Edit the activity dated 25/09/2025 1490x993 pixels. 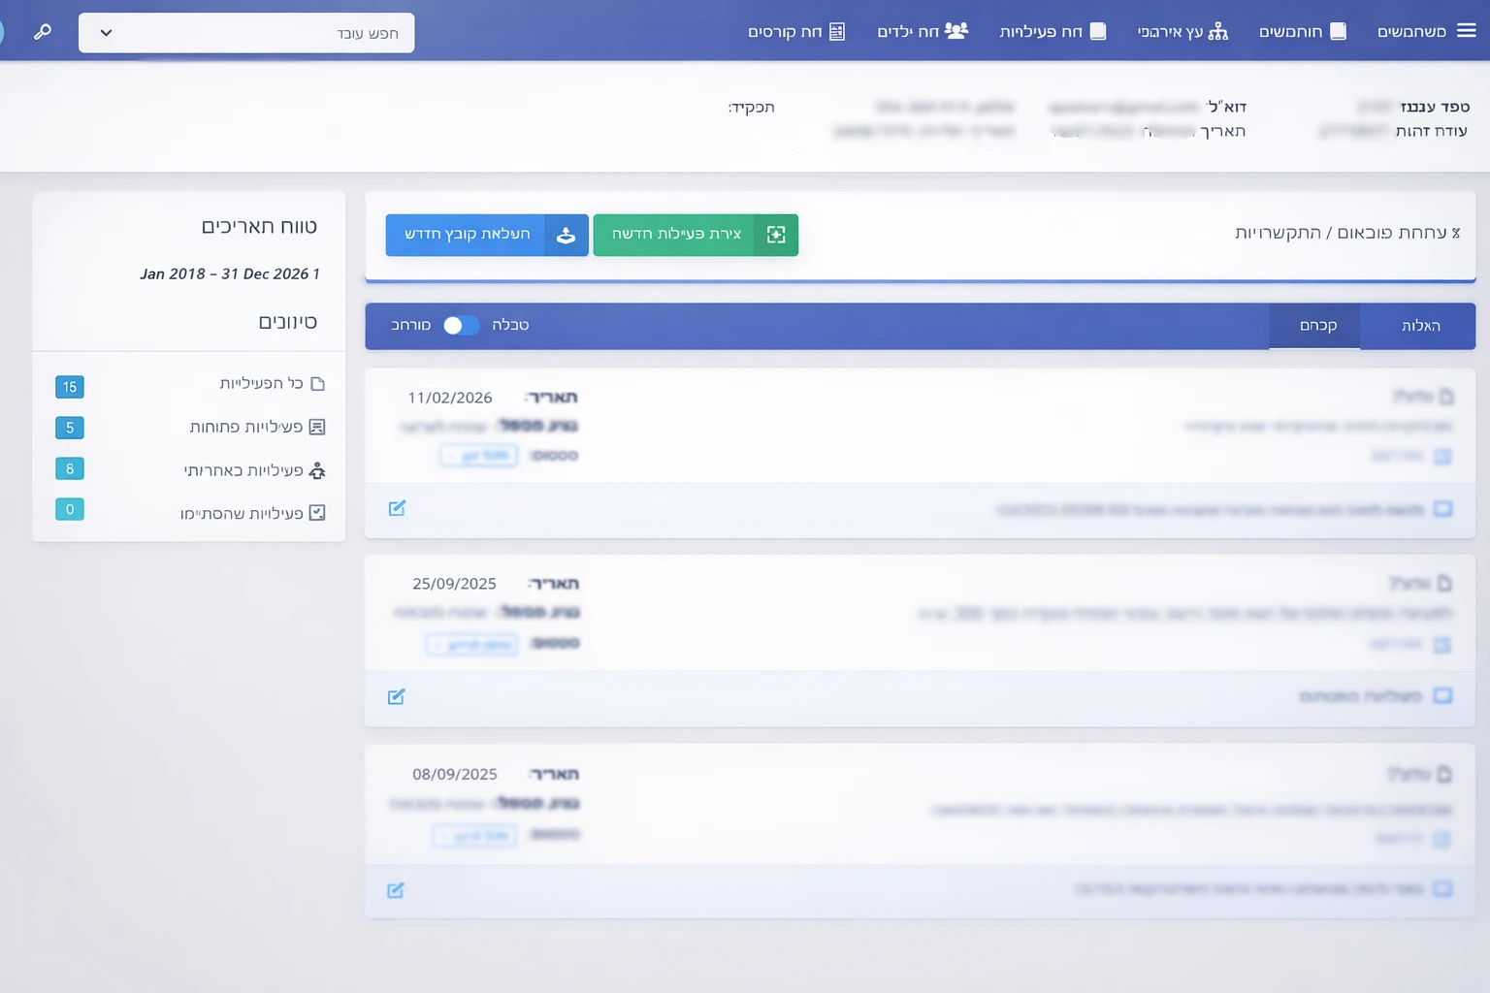pos(396,696)
